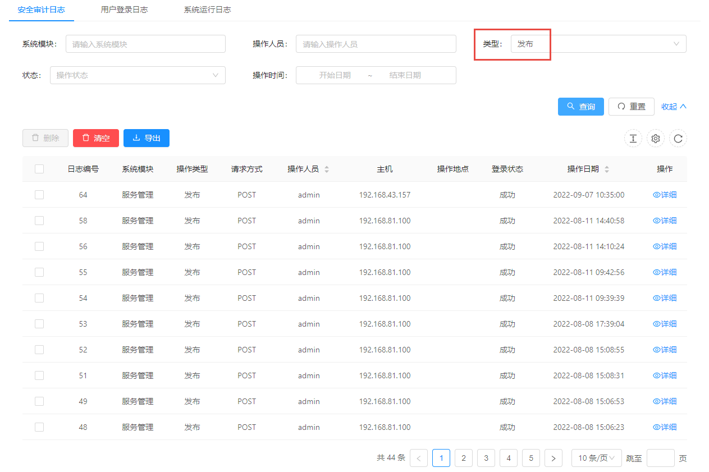Click the table density icon
The image size is (709, 472).
pos(633,139)
